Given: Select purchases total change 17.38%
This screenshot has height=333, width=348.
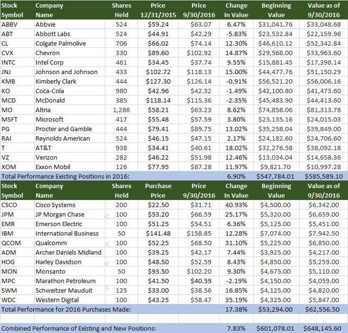Looking at the screenshot, I should [x=237, y=310].
